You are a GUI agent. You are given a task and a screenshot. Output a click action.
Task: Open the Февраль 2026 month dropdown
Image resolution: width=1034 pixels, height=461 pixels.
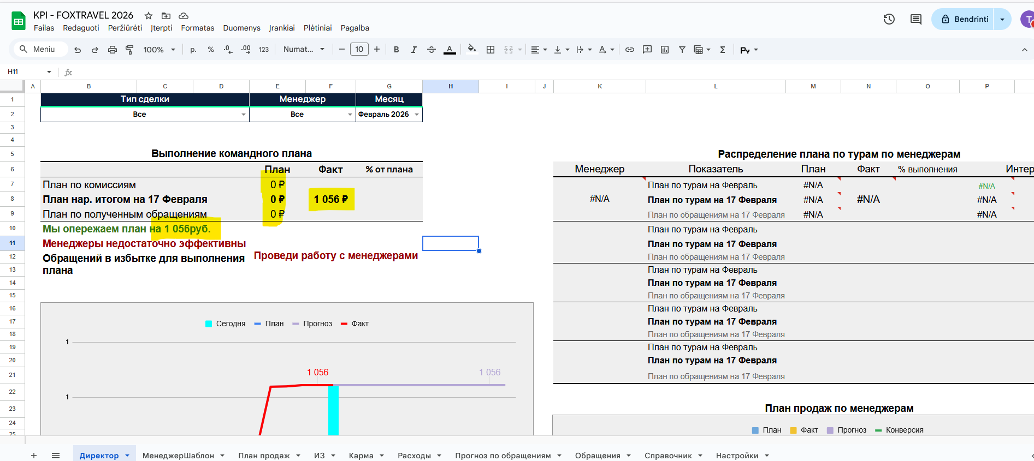click(416, 115)
